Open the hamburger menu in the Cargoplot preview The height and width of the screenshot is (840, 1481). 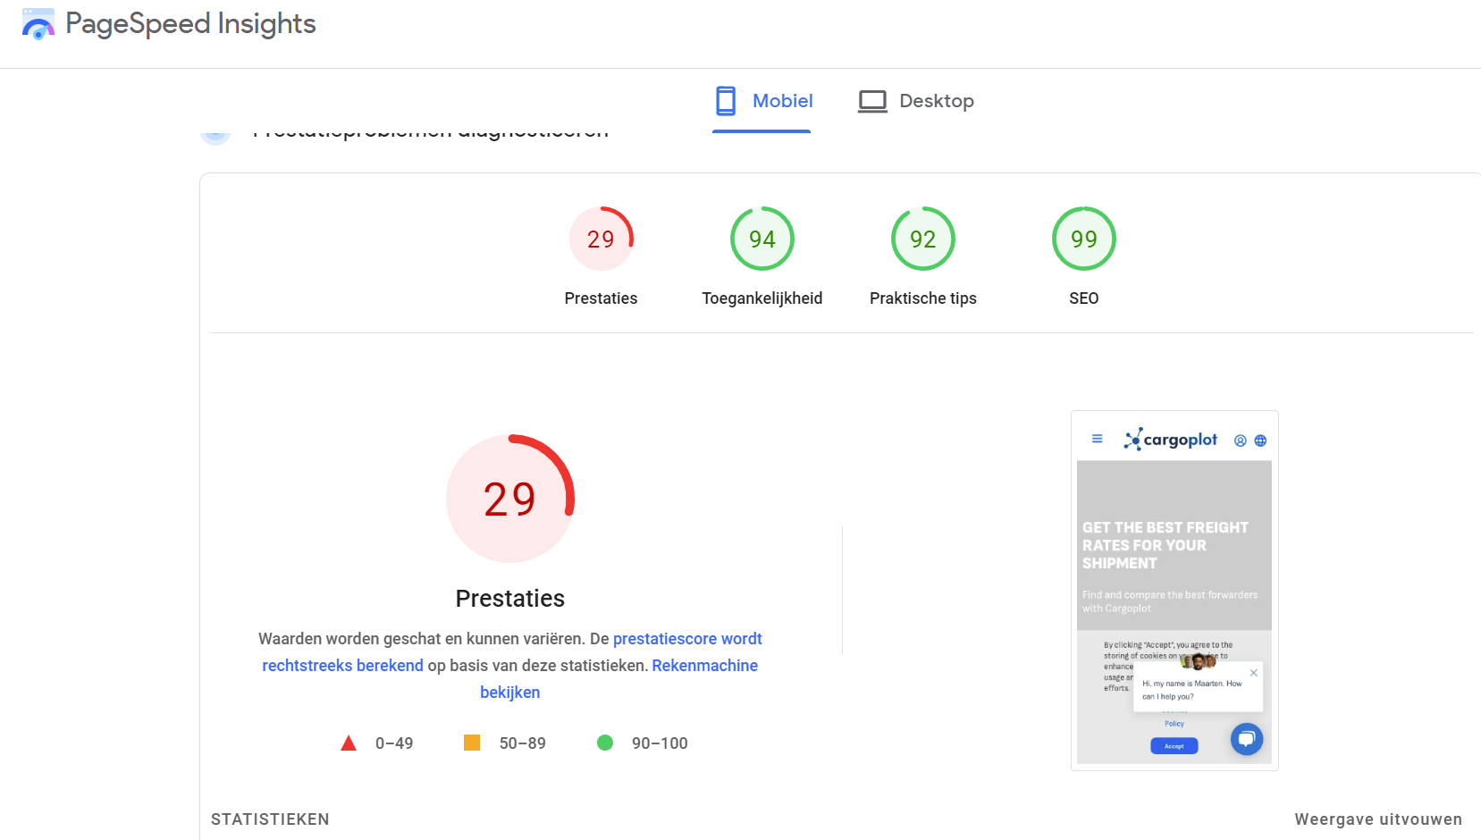[x=1097, y=439]
